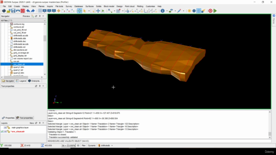
Task: Toggle lock on ore_clean.str layer
Action: click(x=9, y=131)
